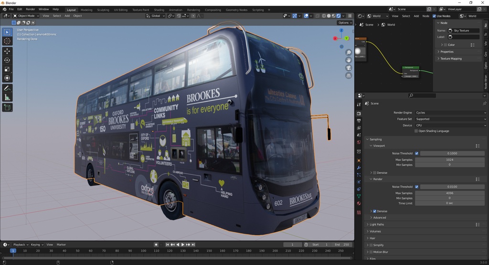Pick the Measure tool

[x=7, y=97]
